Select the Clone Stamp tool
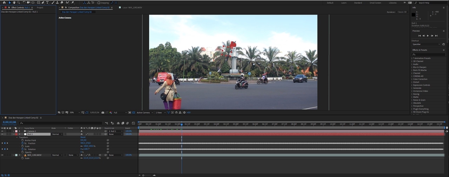This screenshot has height=177, width=449. click(x=57, y=3)
